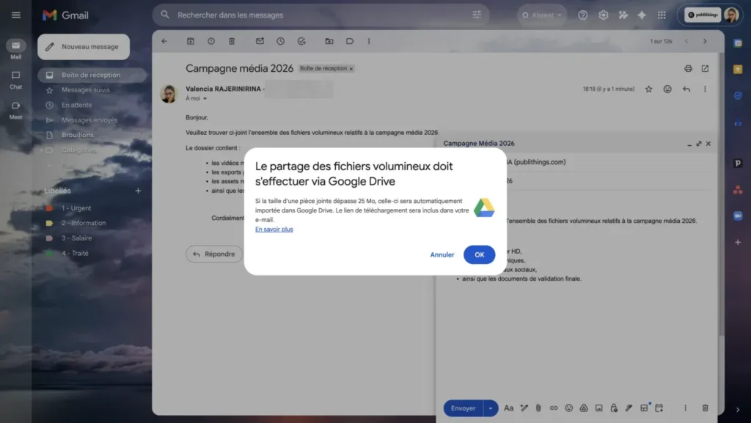Viewport: 751px width, 423px height.
Task: Switch to Meet in the left rail
Action: click(x=16, y=110)
